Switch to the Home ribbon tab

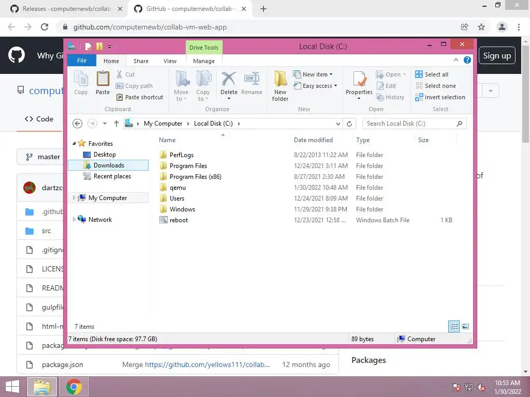tap(111, 61)
